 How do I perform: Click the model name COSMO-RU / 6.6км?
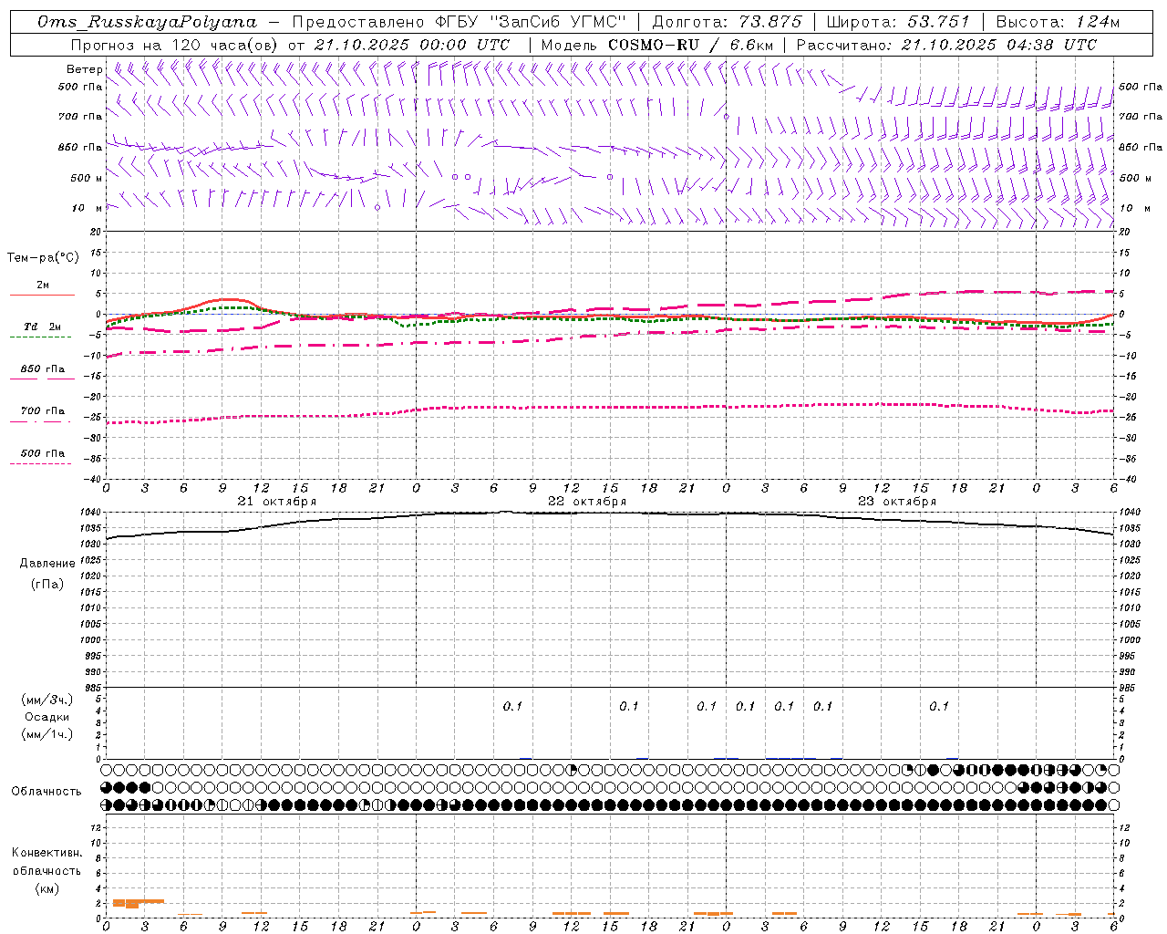point(690,45)
